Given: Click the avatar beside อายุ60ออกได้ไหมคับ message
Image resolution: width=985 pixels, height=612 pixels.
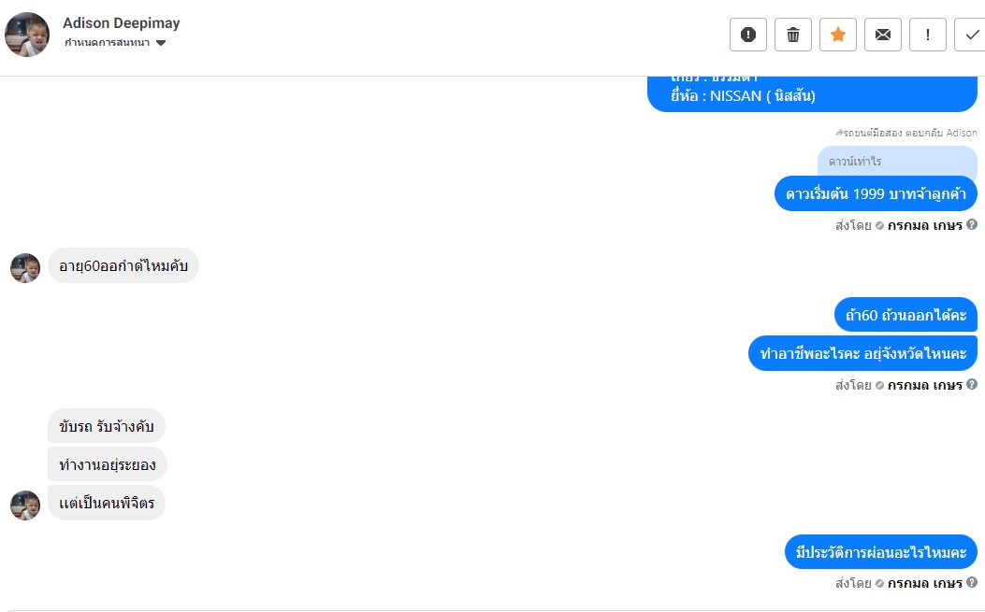Looking at the screenshot, I should [25, 268].
